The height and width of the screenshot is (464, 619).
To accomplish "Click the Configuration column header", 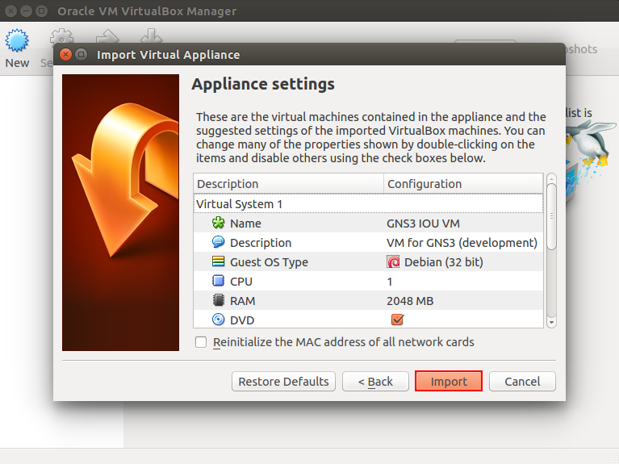I will pyautogui.click(x=463, y=184).
